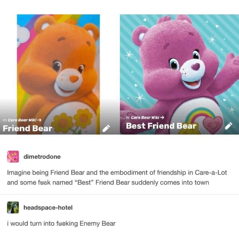Image resolution: width=239 pixels, height=239 pixels.
Task: Open headspace-hotel's avatar image
Action: coord(13,208)
